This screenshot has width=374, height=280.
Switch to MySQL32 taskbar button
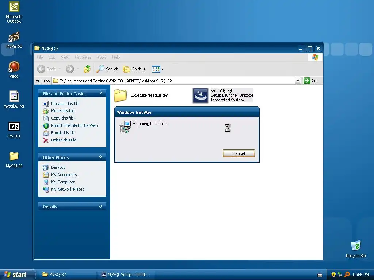(x=68, y=275)
